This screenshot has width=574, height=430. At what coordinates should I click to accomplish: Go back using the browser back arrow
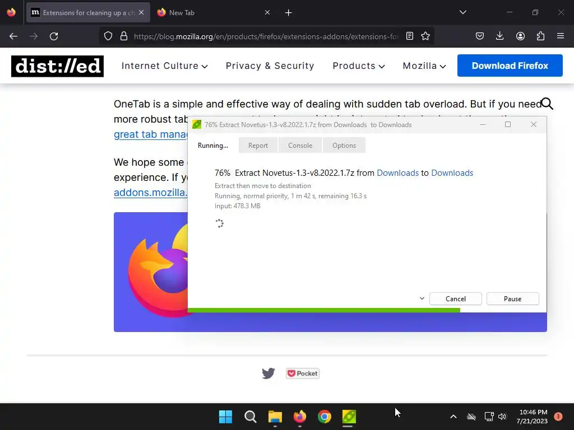(13, 36)
